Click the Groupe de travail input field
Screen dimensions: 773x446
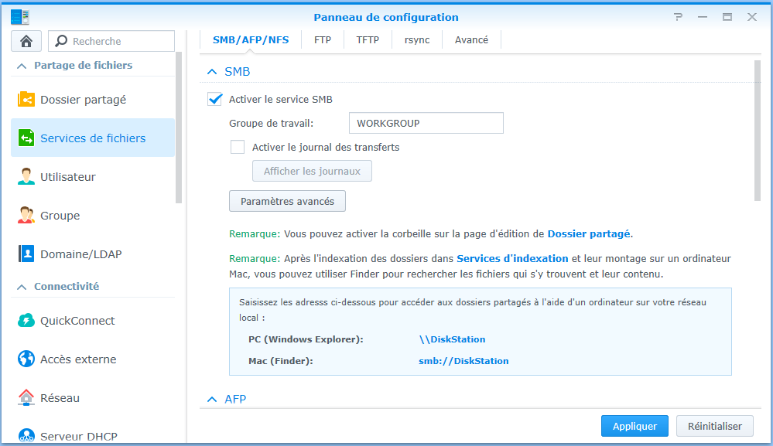point(426,123)
